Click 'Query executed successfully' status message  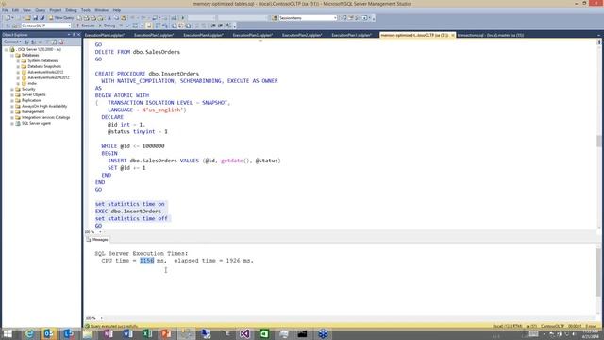[113, 326]
